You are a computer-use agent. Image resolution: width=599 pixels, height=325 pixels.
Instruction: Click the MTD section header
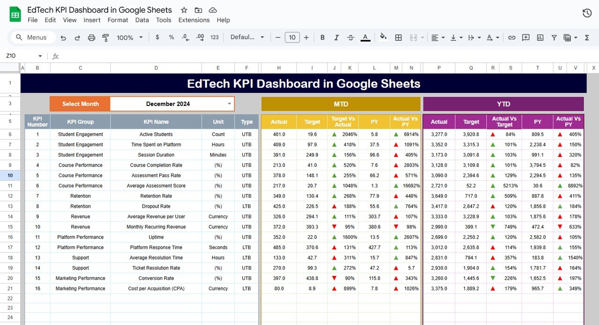[341, 104]
